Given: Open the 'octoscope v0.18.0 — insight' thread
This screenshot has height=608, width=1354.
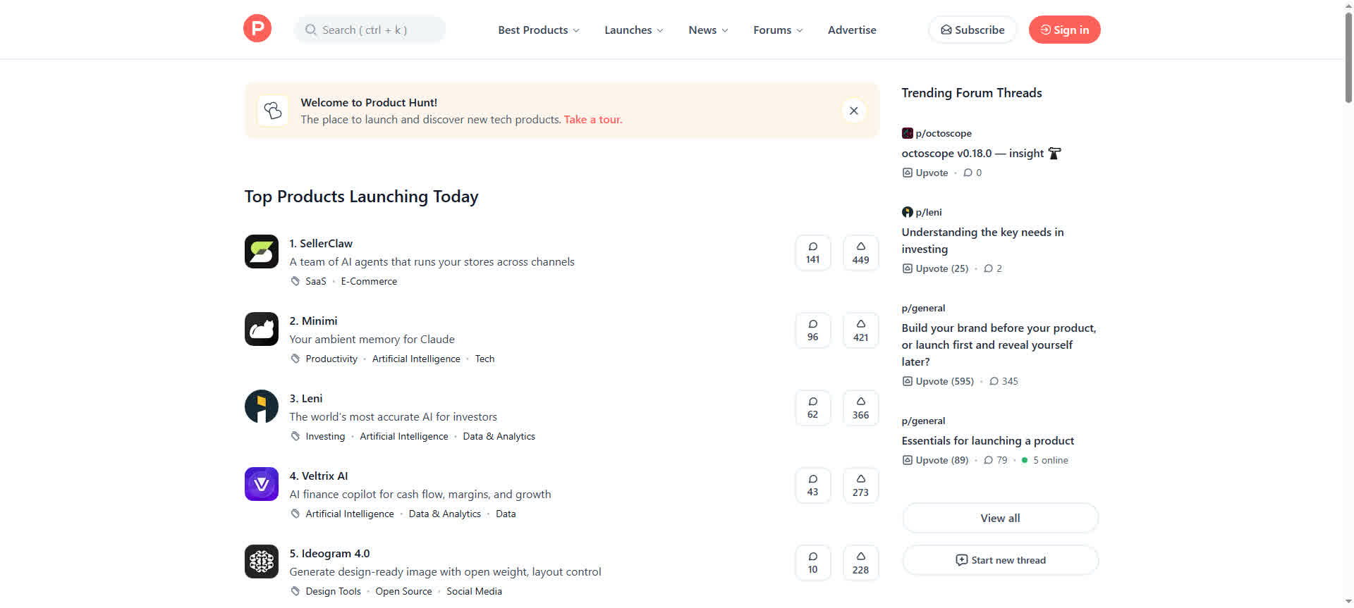Looking at the screenshot, I should [981, 153].
